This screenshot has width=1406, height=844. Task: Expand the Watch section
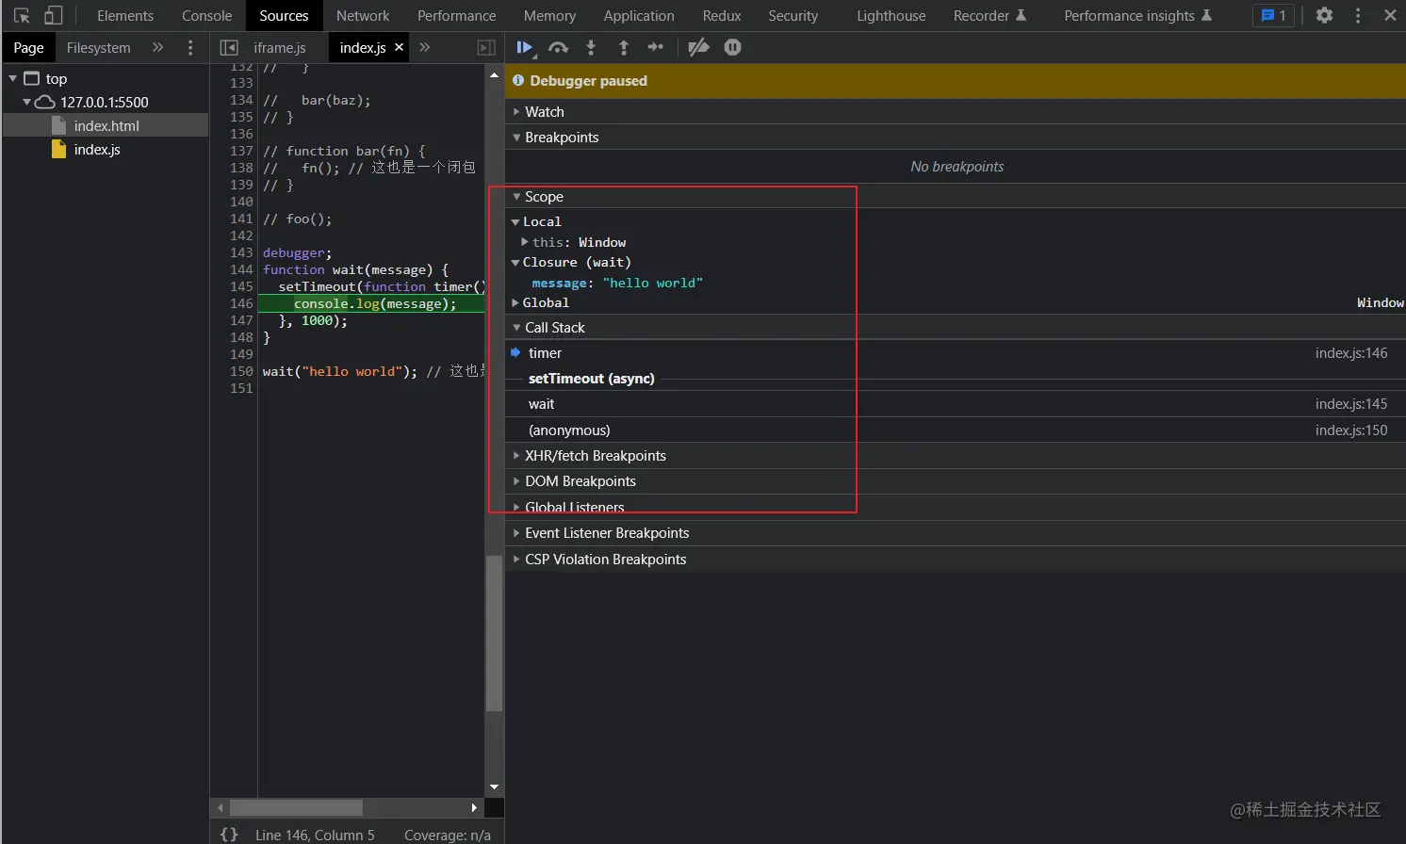[x=544, y=111]
